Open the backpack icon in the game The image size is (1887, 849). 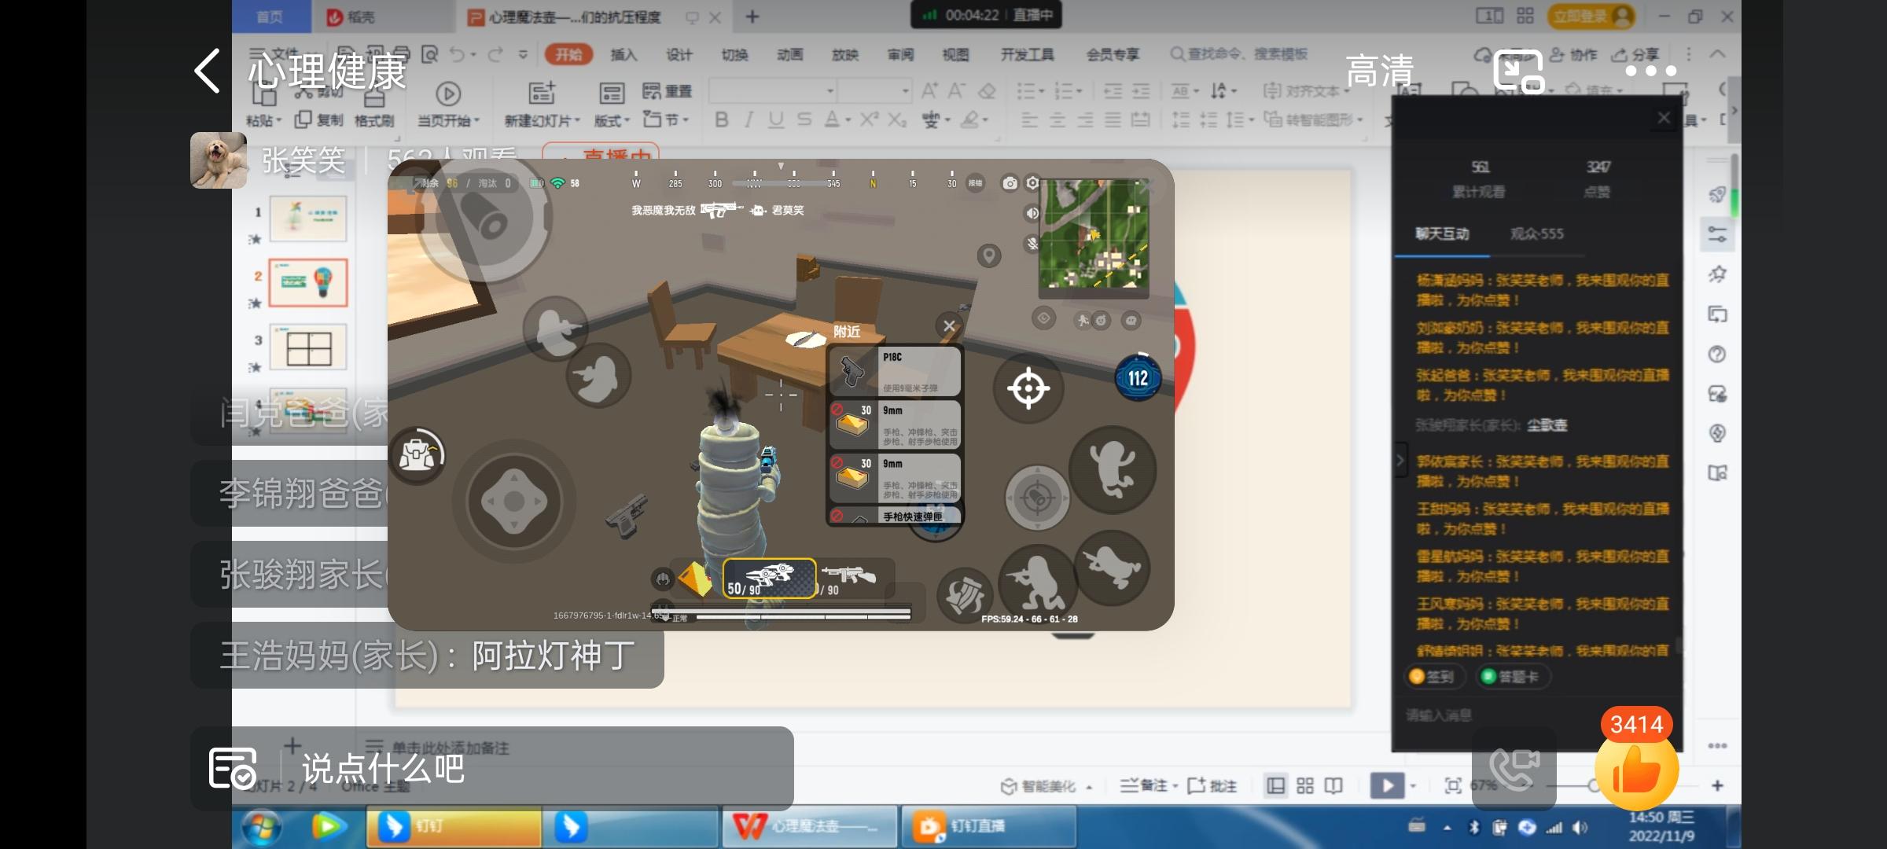point(417,455)
